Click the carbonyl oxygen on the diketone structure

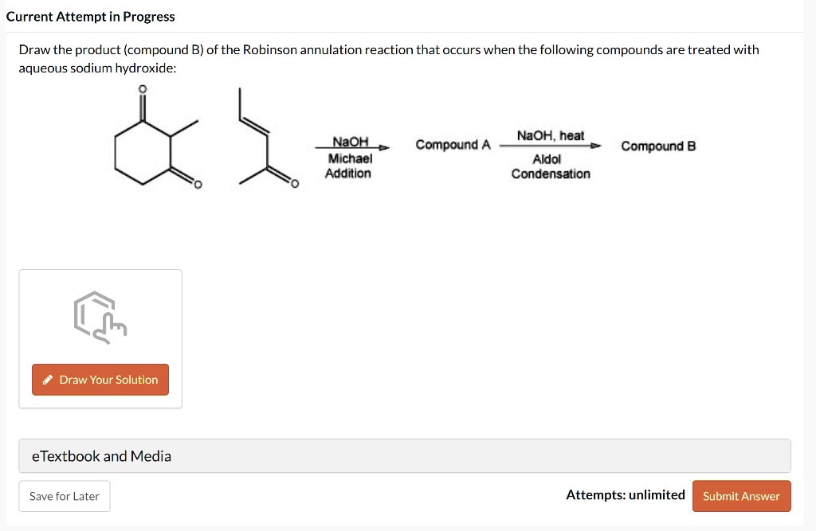(143, 88)
